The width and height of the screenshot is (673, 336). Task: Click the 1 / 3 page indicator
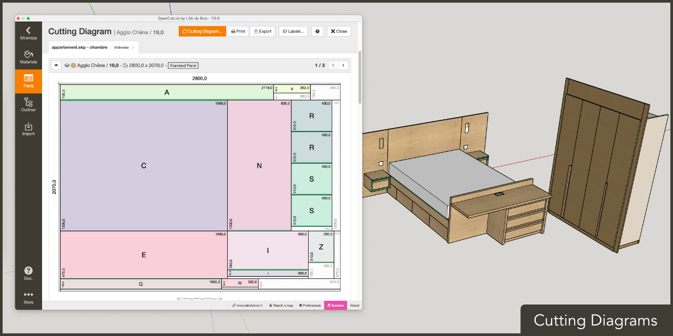320,66
